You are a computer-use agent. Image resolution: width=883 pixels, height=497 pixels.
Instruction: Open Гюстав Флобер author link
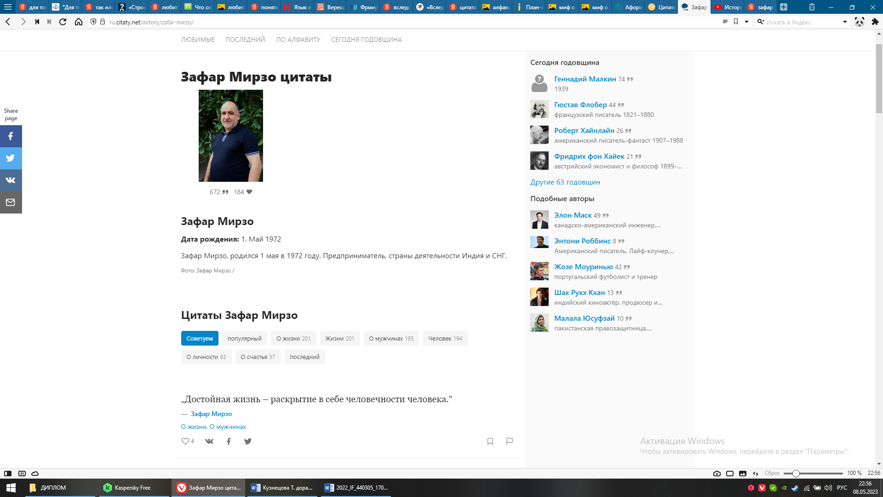pos(580,105)
